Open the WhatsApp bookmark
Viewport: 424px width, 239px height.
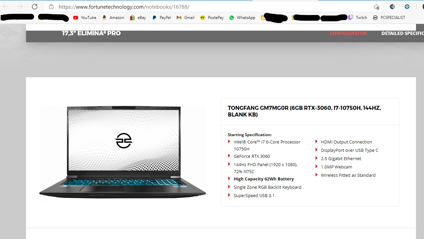point(242,18)
